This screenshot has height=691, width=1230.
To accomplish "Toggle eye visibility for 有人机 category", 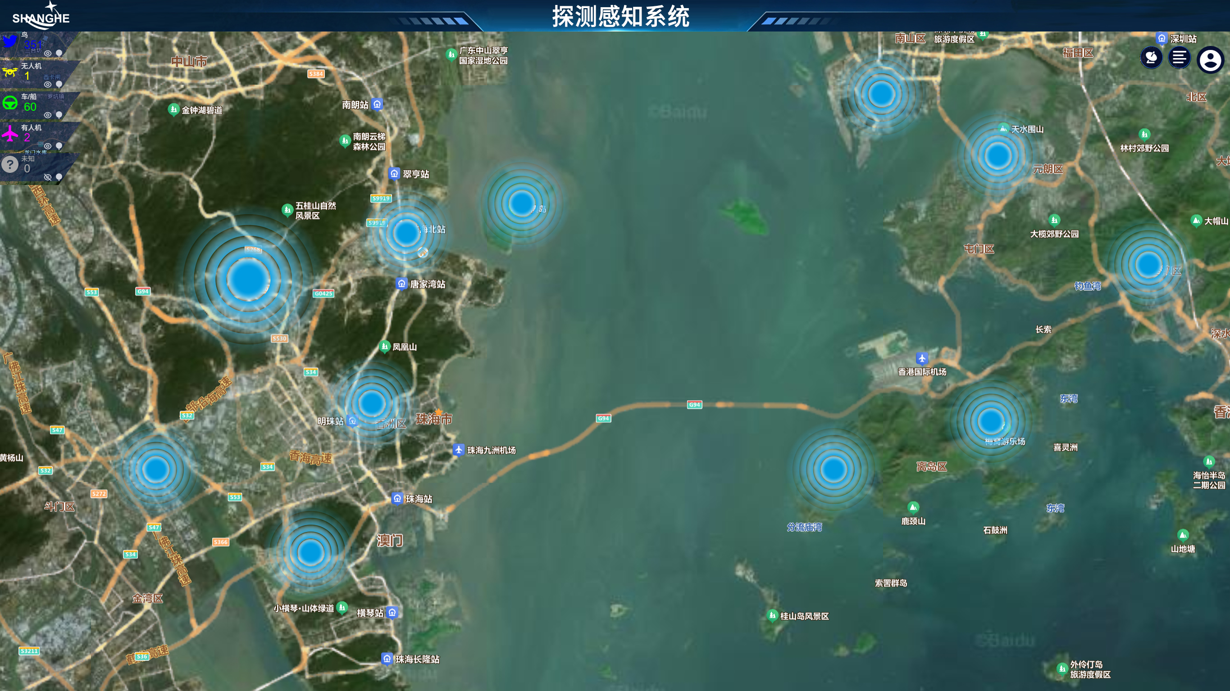I will [48, 146].
